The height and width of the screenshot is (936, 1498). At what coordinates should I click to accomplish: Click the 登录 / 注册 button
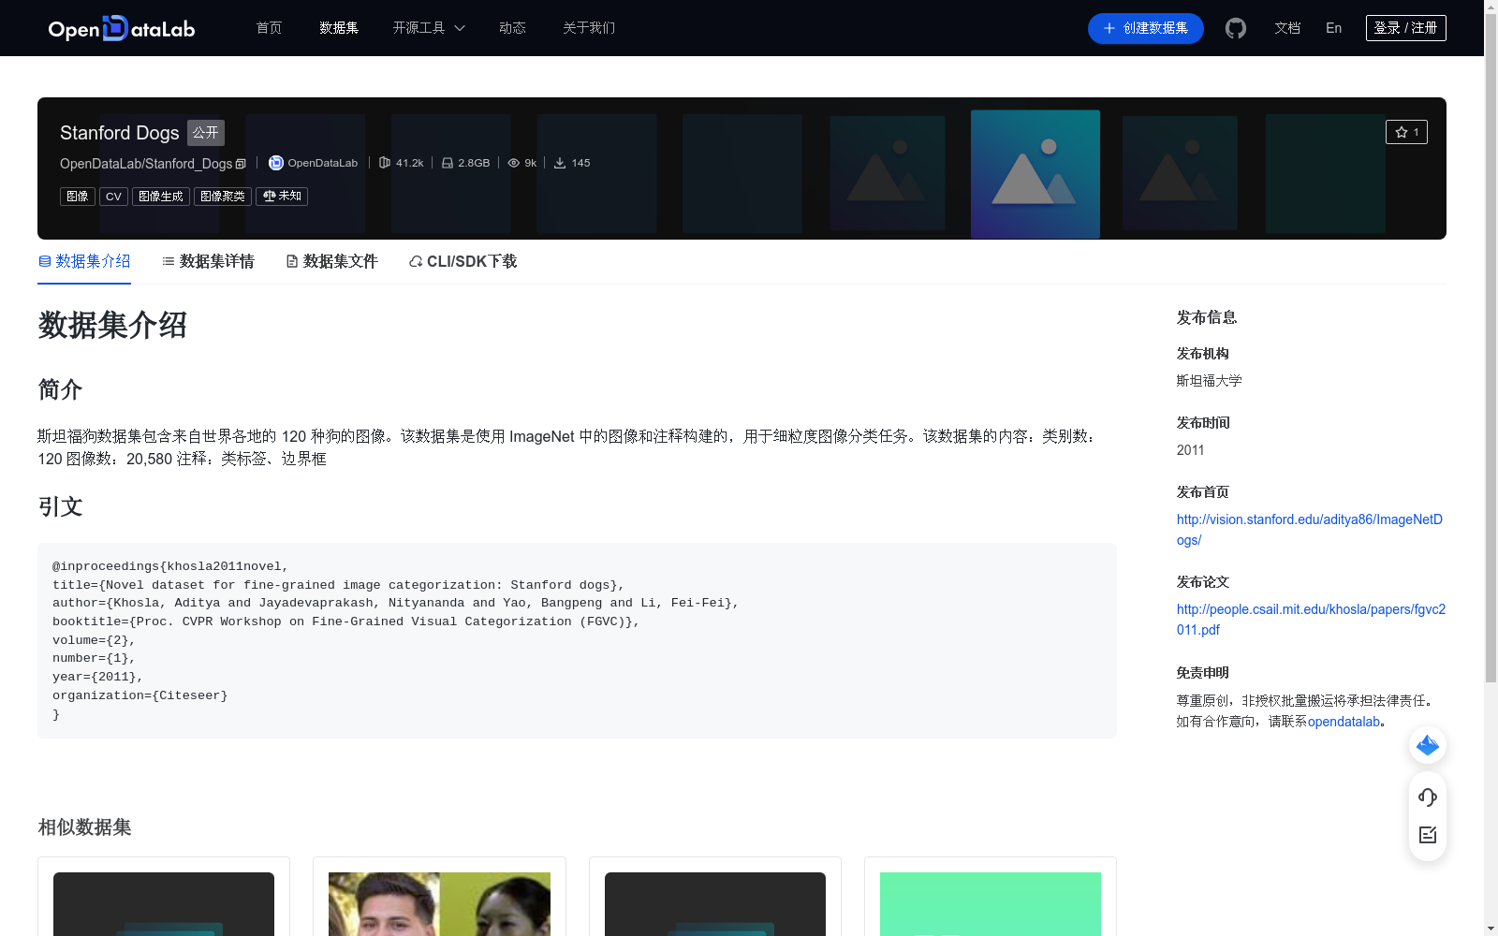pos(1405,28)
